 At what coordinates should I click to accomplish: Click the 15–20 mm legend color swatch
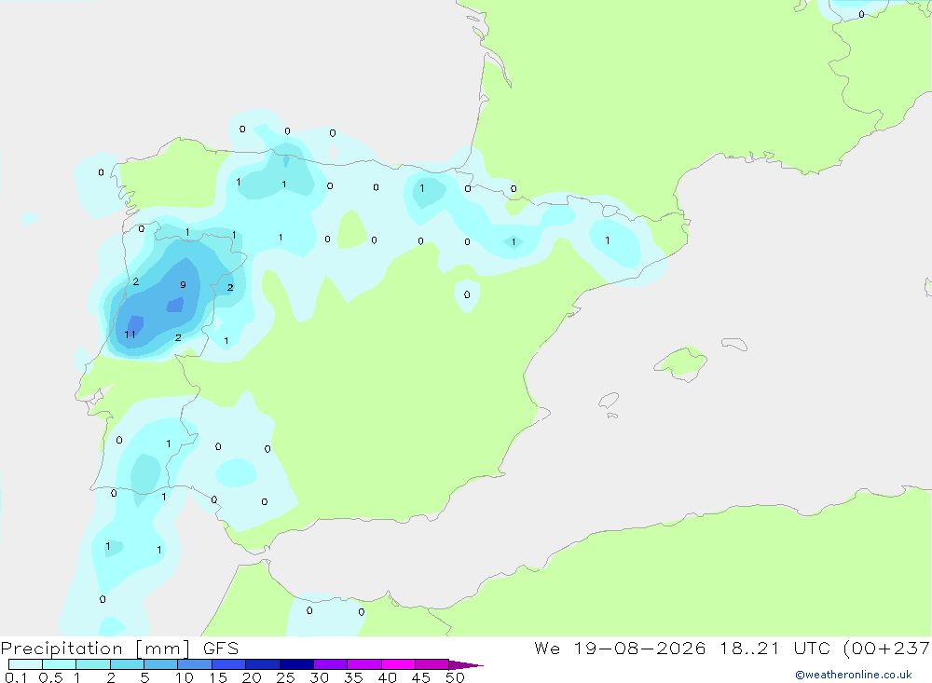coord(228,664)
